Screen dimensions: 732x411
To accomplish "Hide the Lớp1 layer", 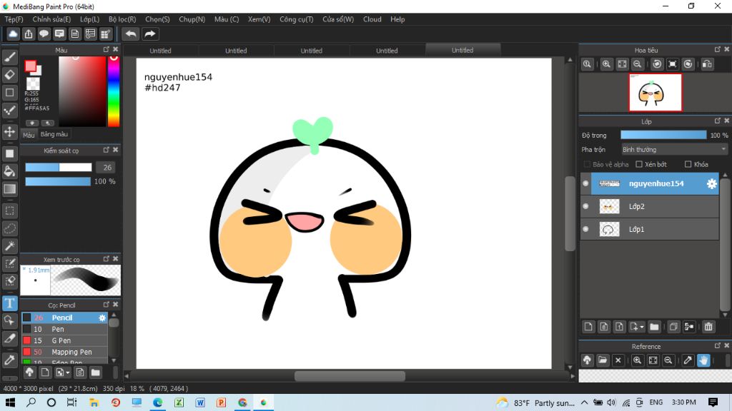I will pos(586,229).
